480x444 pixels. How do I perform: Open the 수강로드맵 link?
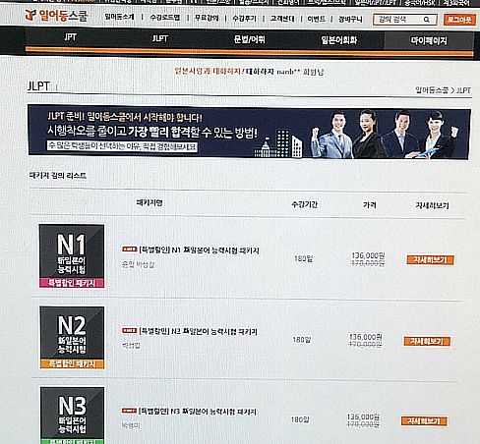coord(164,18)
